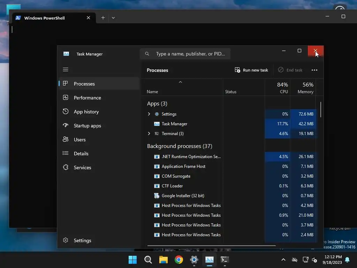Switch to Terminal from taskbar
Screen dimensions: 357x268
(x=225, y=260)
